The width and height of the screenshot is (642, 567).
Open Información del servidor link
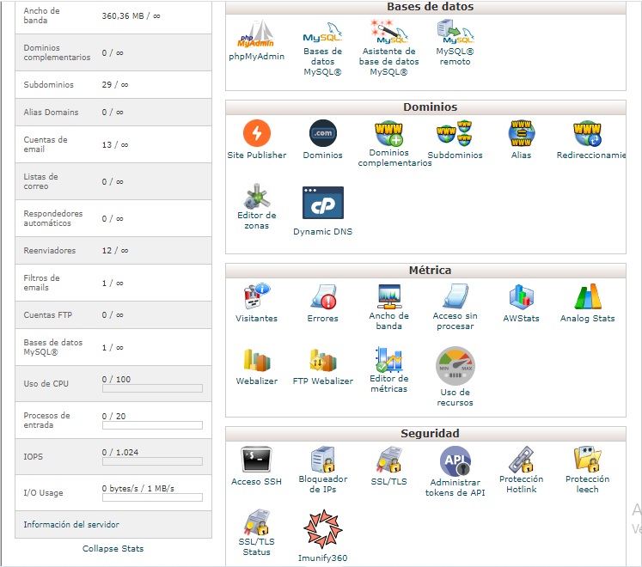click(x=71, y=524)
